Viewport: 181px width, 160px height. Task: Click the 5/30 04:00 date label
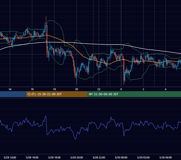pyautogui.click(x=166, y=157)
